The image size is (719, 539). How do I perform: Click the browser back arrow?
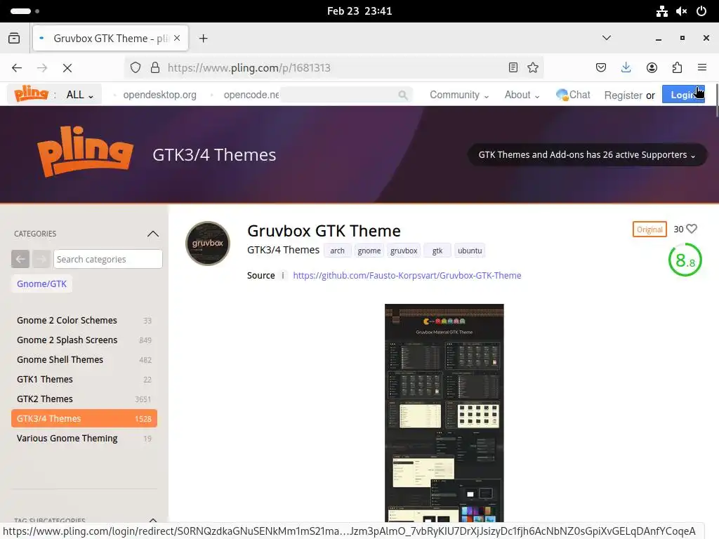click(x=17, y=68)
